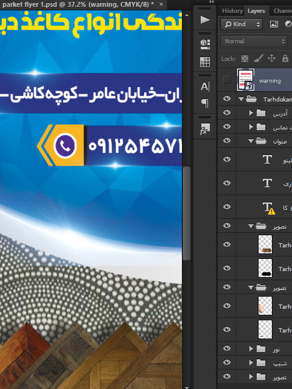This screenshot has width=292, height=389.
Task: Open the Normal blend mode dropdown
Action: (254, 41)
